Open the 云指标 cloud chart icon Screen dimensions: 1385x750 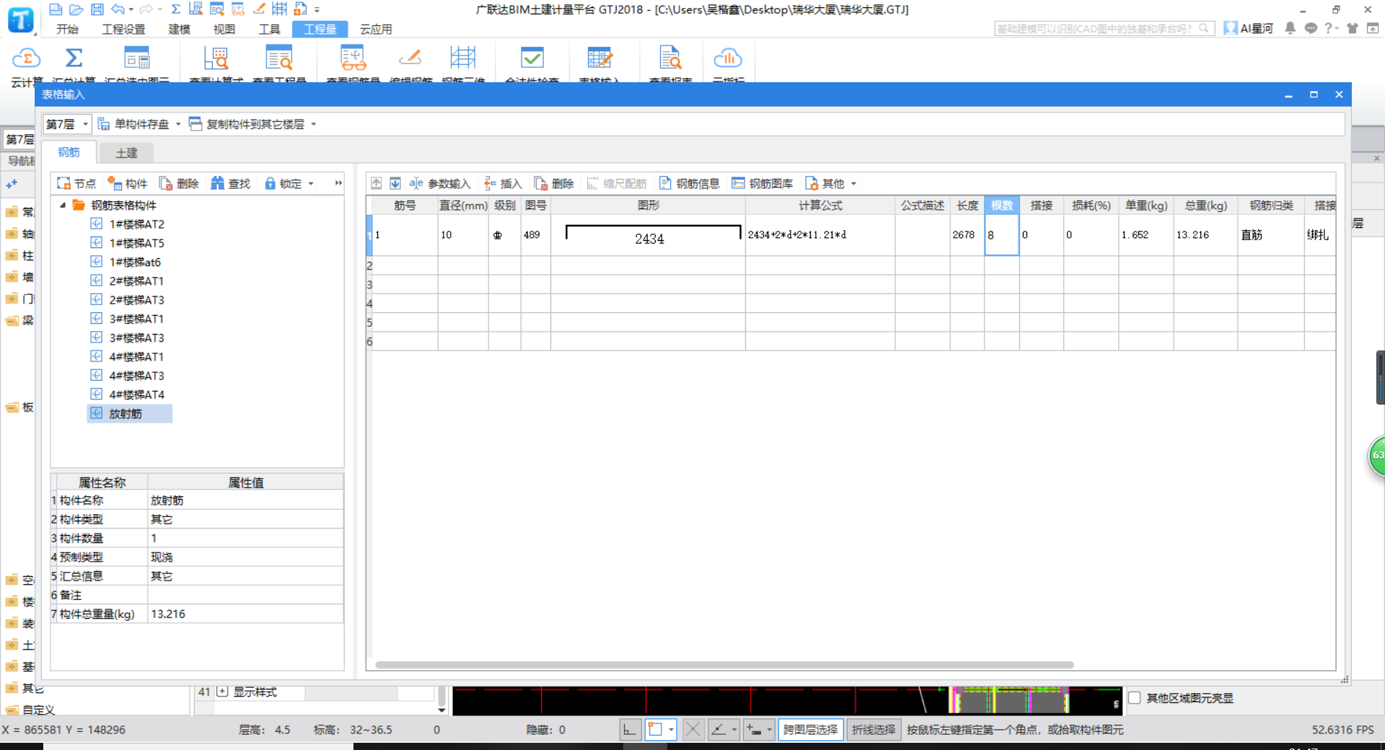[728, 58]
